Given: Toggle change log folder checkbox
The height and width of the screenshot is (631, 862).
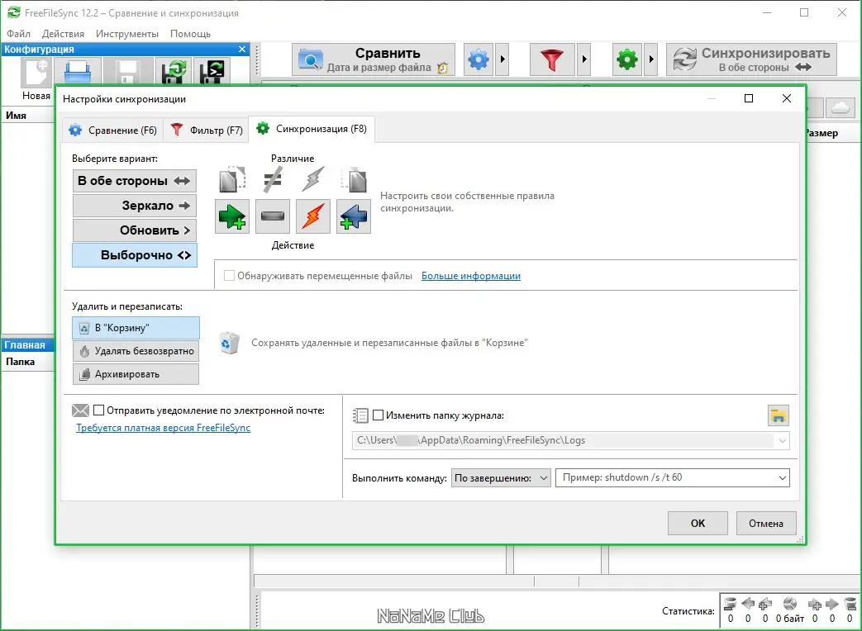Looking at the screenshot, I should click(x=379, y=415).
